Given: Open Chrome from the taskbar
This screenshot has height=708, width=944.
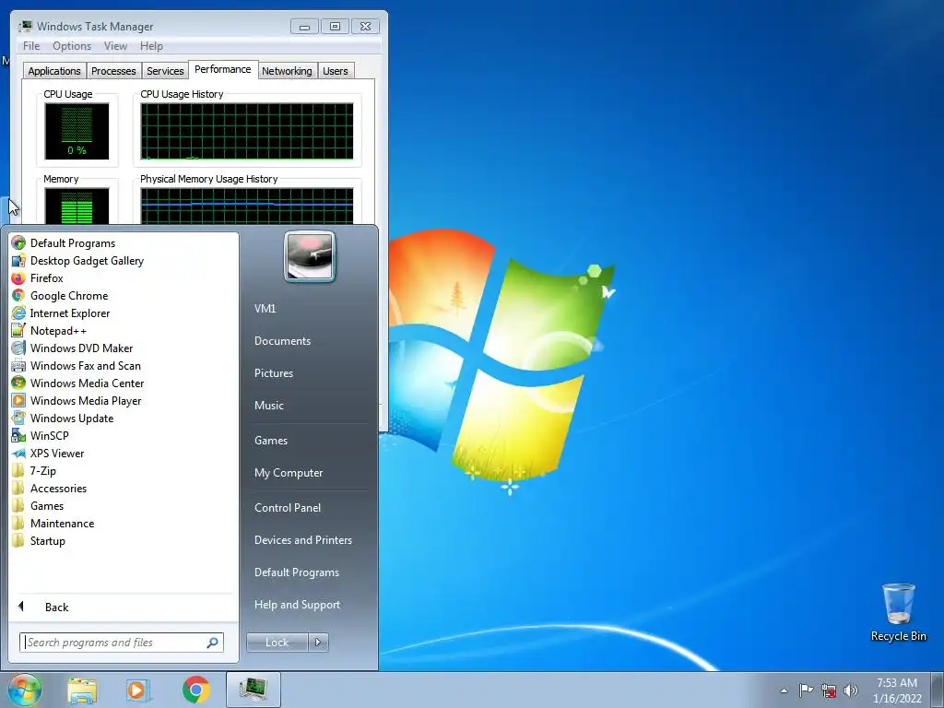Looking at the screenshot, I should pyautogui.click(x=195, y=690).
